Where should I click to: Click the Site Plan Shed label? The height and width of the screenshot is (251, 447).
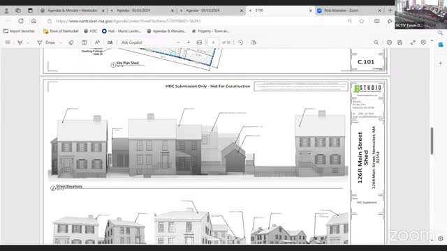click(x=127, y=63)
